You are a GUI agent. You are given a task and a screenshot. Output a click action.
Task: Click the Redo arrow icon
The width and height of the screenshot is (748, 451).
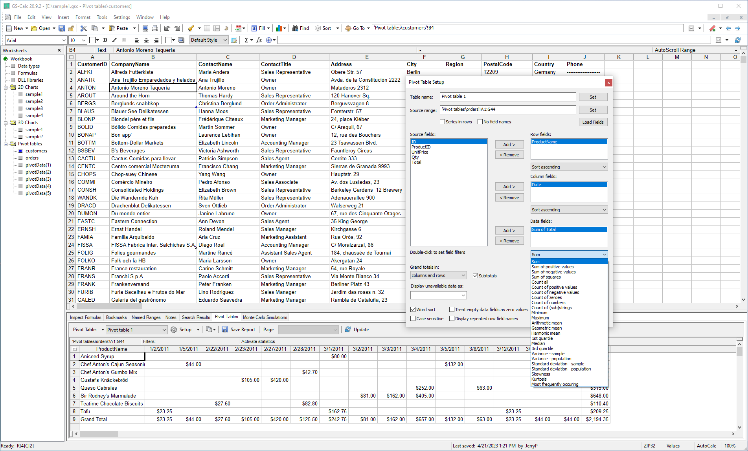177,28
